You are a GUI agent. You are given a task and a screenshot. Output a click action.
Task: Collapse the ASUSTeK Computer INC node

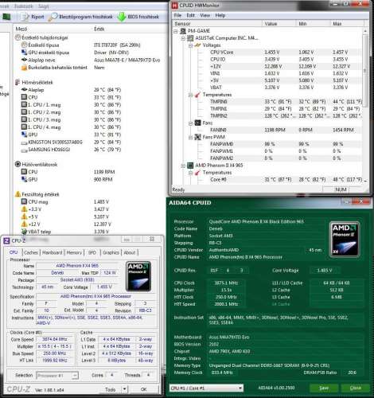[x=183, y=38]
